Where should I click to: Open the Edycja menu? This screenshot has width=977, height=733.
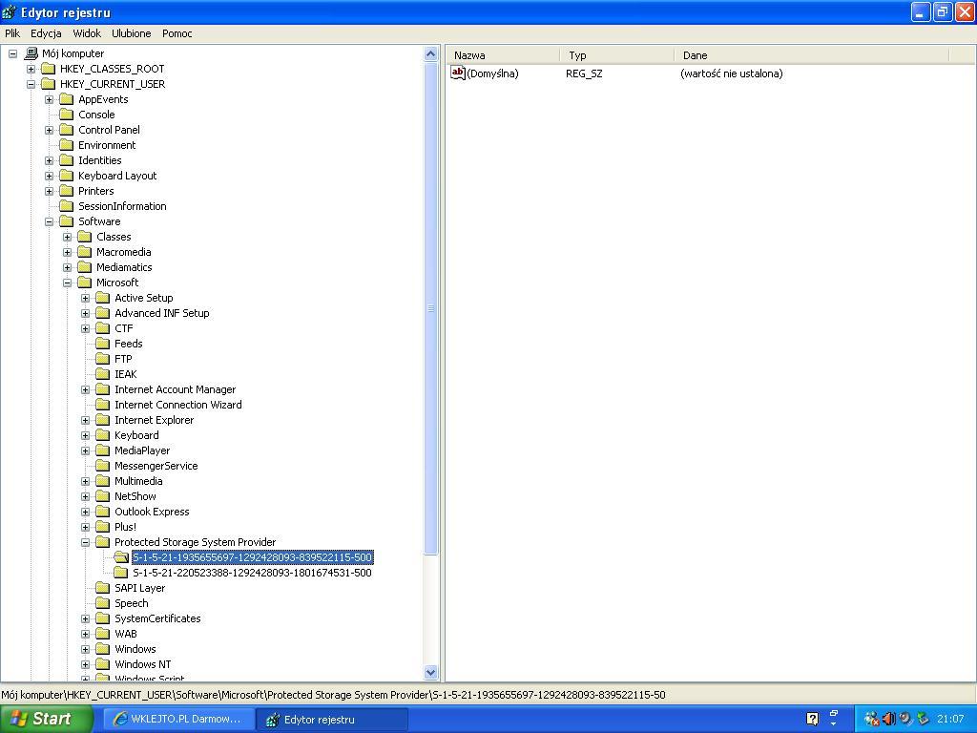click(46, 33)
